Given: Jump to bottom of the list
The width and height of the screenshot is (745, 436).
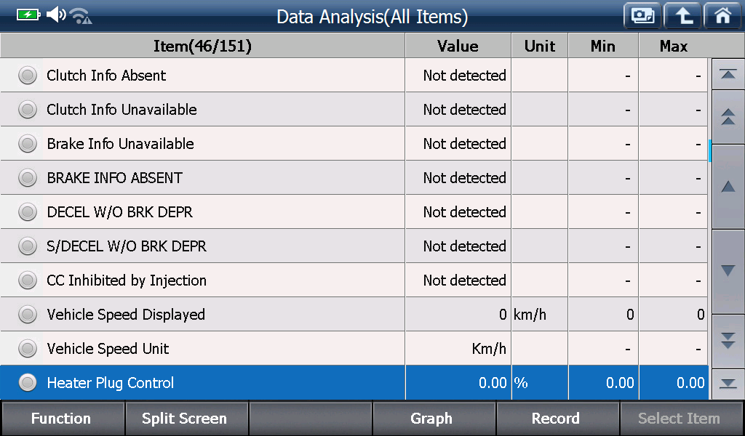Looking at the screenshot, I should pyautogui.click(x=728, y=384).
